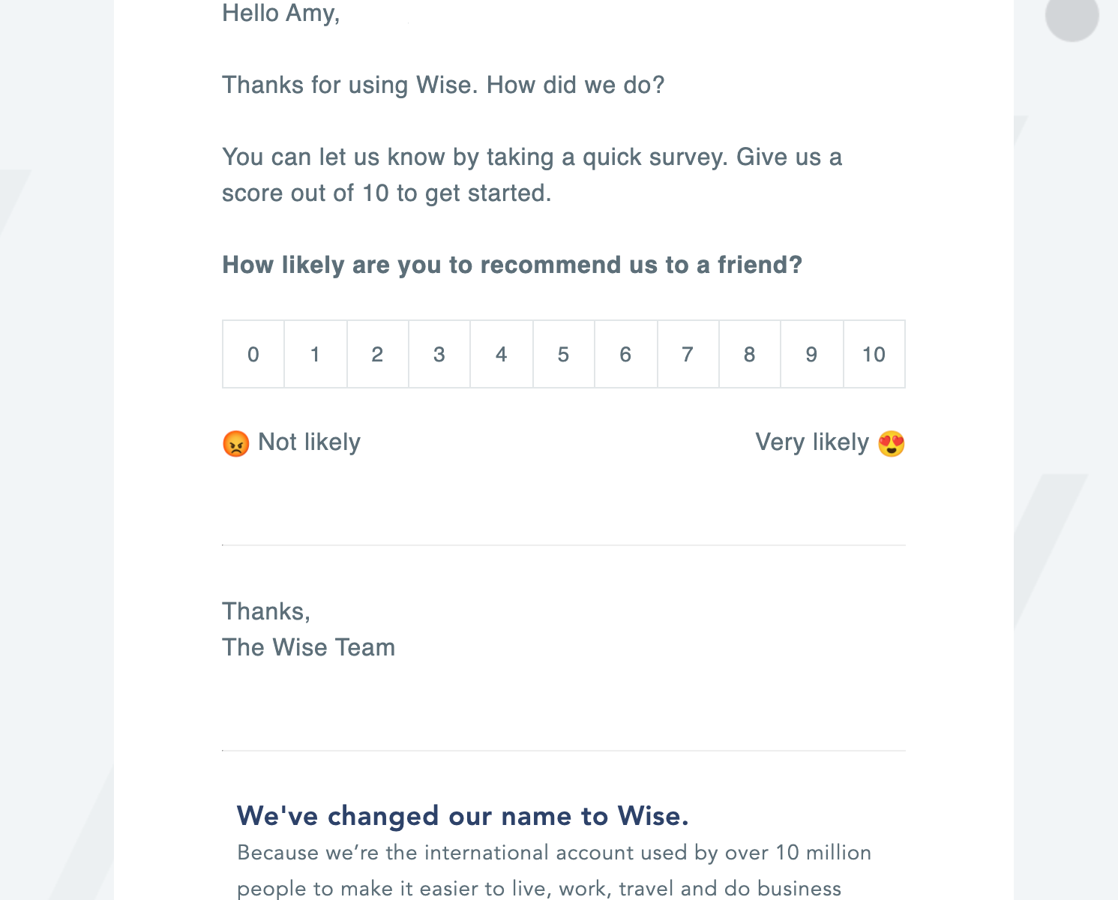Rate Wise a 3 out of 10
Viewport: 1118px width, 900px height.
point(439,354)
